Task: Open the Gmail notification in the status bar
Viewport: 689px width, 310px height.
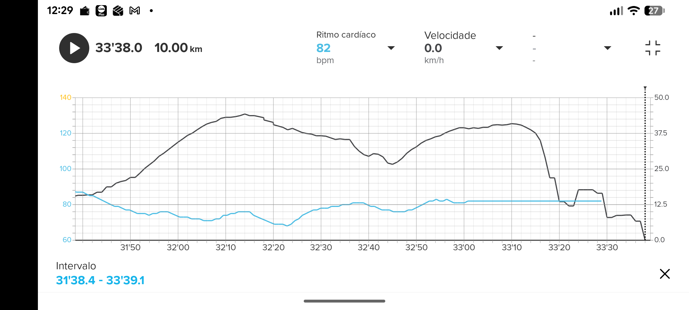Action: tap(134, 10)
